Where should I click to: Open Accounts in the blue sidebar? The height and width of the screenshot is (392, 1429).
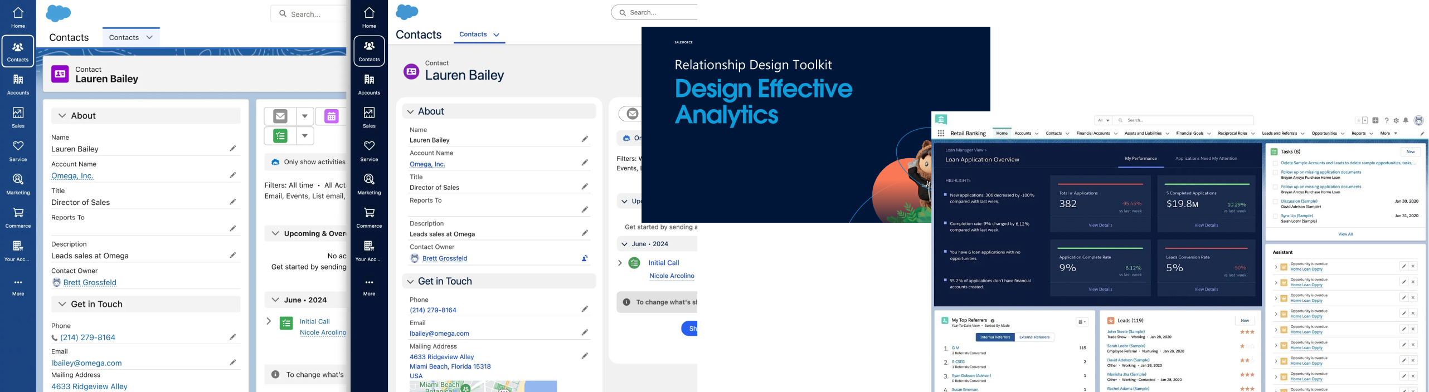tap(18, 84)
